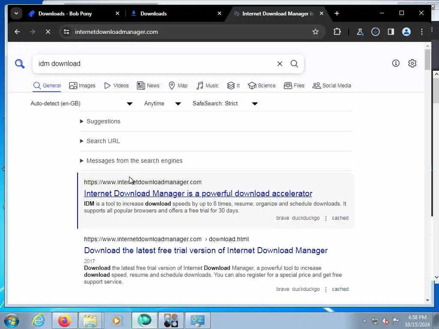Switch to the Downloads tab

pos(153,13)
